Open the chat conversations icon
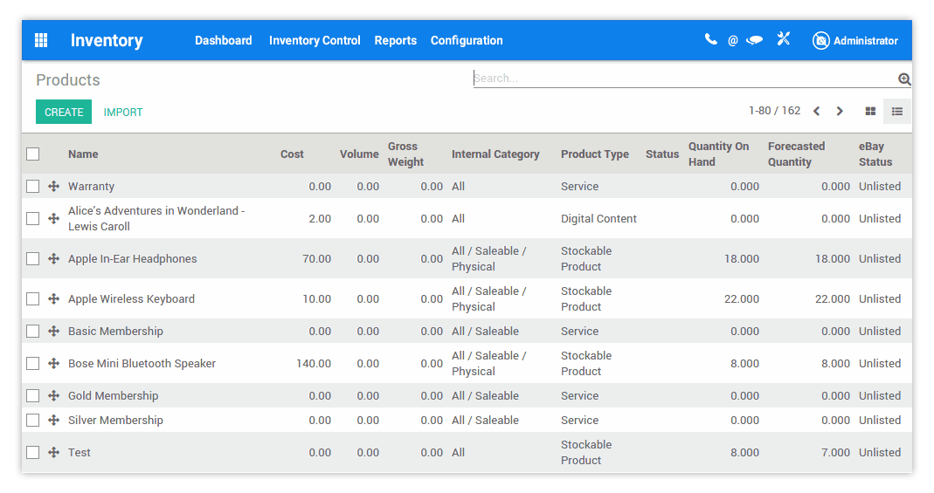 tap(755, 40)
